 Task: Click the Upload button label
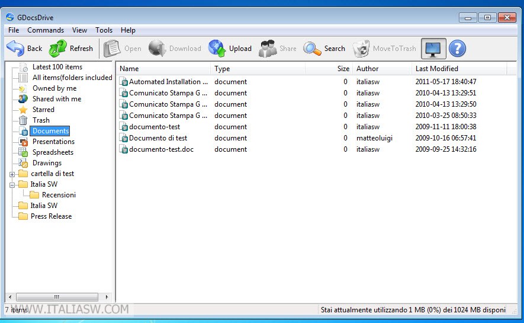[240, 49]
